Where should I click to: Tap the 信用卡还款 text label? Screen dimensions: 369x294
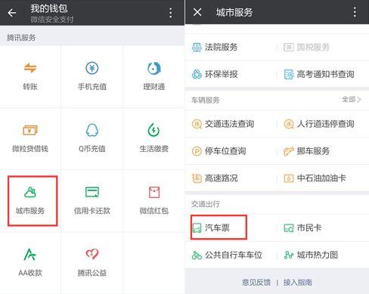(92, 211)
